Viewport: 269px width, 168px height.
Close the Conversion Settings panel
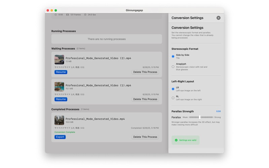[x=218, y=18]
